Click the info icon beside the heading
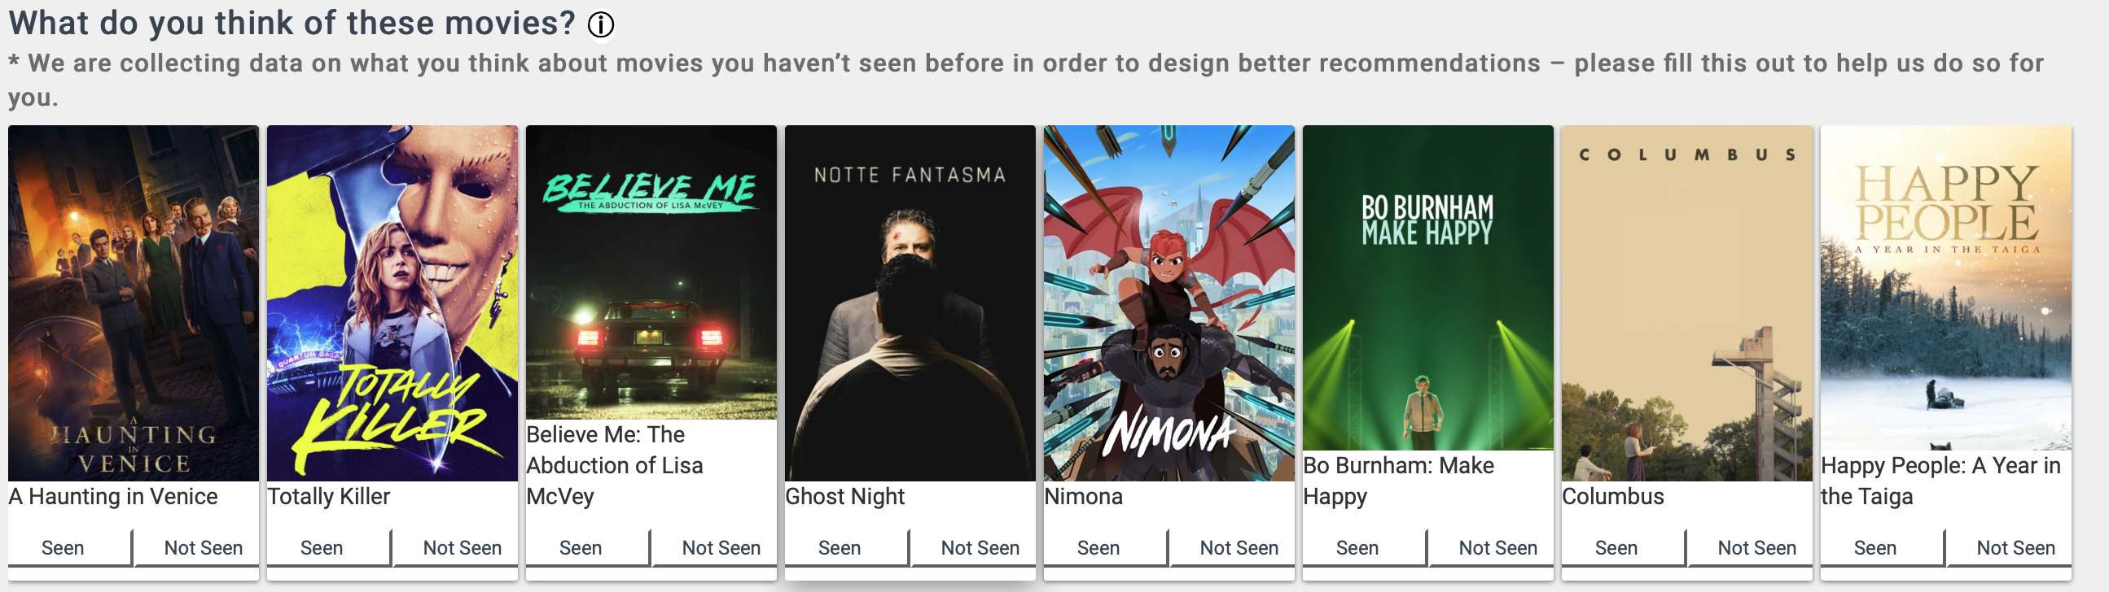The height and width of the screenshot is (592, 2109). point(600,24)
